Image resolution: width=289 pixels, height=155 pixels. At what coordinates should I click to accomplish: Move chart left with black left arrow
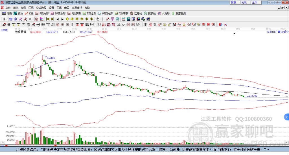[x=58, y=19]
